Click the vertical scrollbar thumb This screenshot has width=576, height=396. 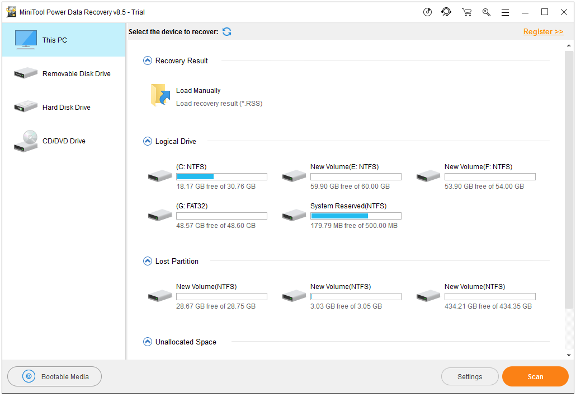click(569, 180)
